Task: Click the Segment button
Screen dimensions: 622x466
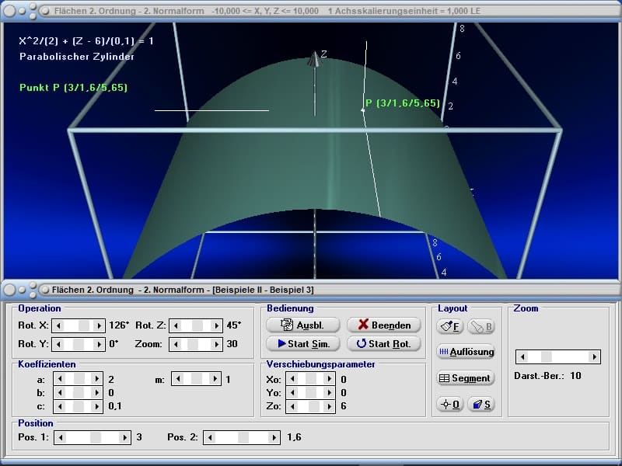Action: pos(466,378)
